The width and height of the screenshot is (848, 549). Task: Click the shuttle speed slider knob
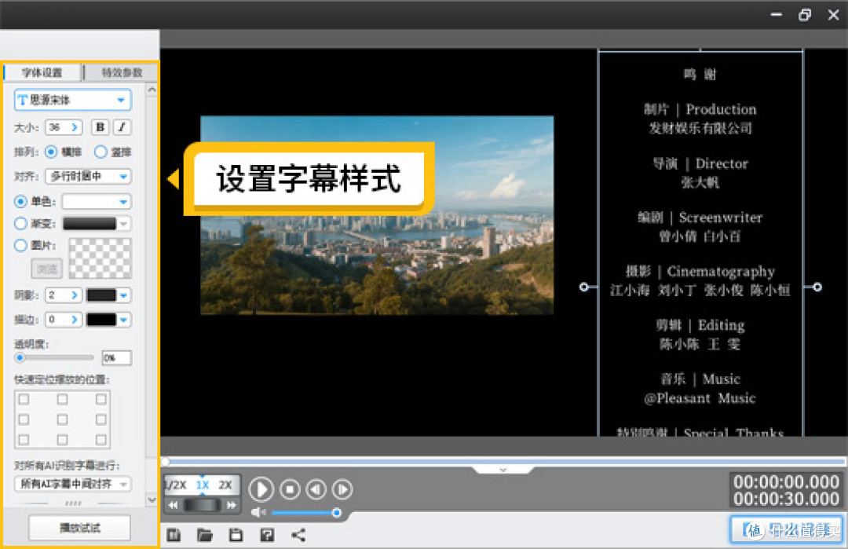tap(202, 505)
